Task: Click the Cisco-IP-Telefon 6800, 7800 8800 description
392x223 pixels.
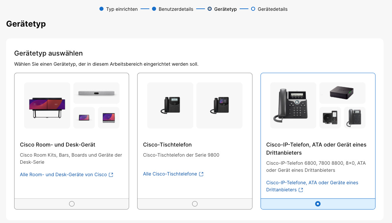Action: pyautogui.click(x=316, y=166)
